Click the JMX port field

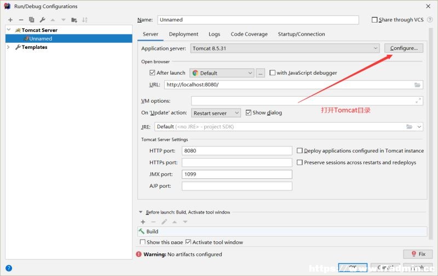(x=237, y=174)
